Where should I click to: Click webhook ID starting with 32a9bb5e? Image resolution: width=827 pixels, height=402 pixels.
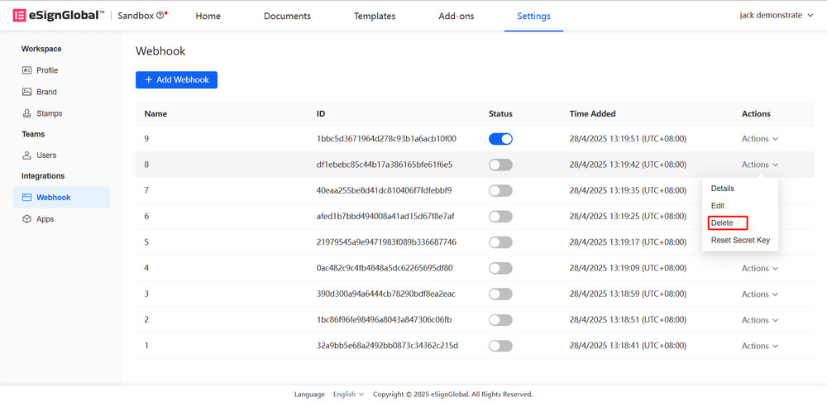pos(387,346)
